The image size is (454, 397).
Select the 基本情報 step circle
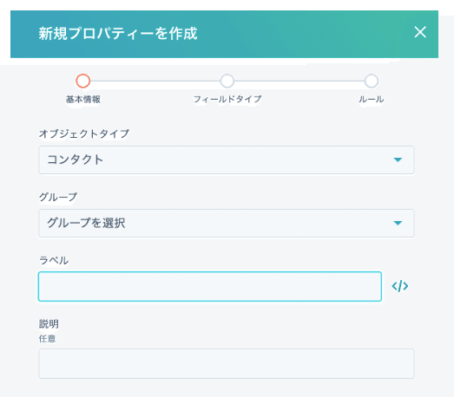tap(83, 81)
